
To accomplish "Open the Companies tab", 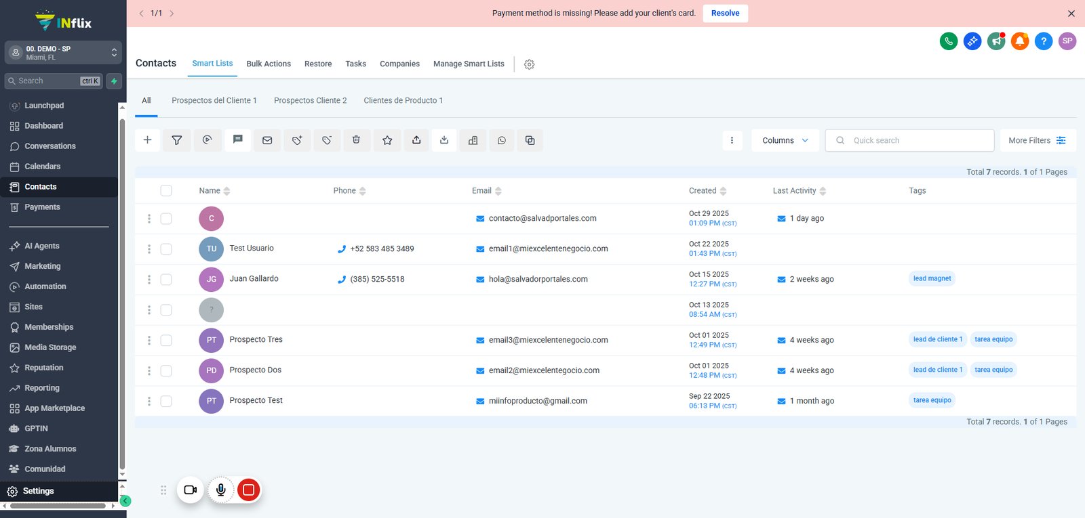I will 399,64.
